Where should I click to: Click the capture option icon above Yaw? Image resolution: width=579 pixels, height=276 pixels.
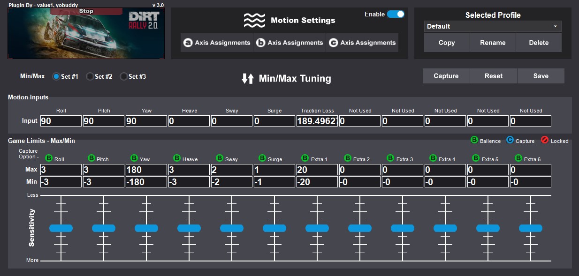coord(133,159)
